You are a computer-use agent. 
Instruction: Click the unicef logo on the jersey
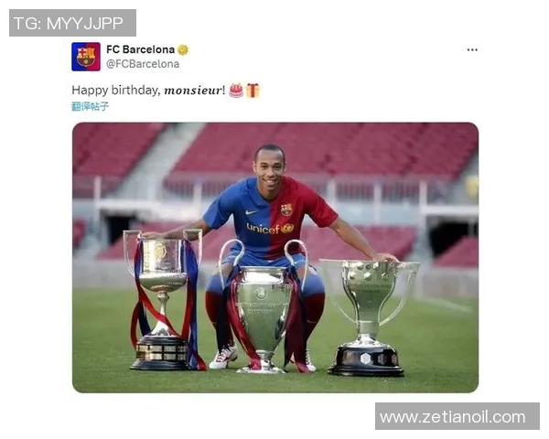[270, 229]
